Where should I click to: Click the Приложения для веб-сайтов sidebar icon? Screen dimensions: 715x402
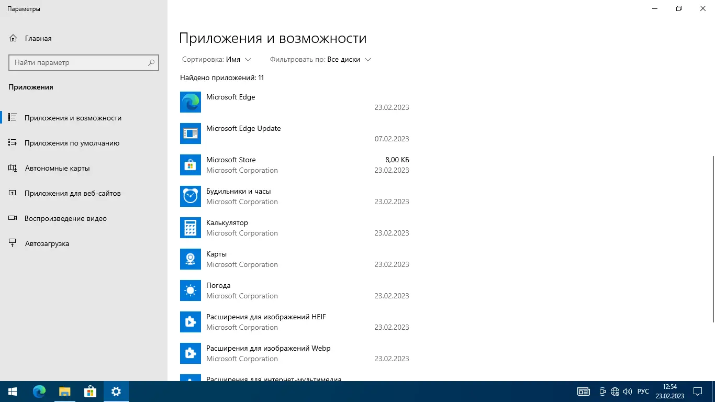[x=13, y=193]
